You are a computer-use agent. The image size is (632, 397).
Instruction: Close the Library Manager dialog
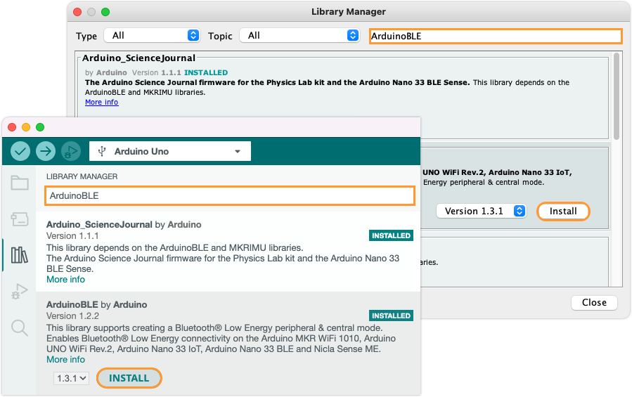594,303
